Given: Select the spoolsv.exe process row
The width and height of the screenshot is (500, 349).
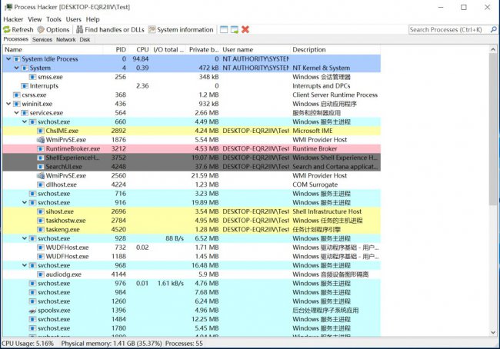Looking at the screenshot, I should (x=192, y=311).
